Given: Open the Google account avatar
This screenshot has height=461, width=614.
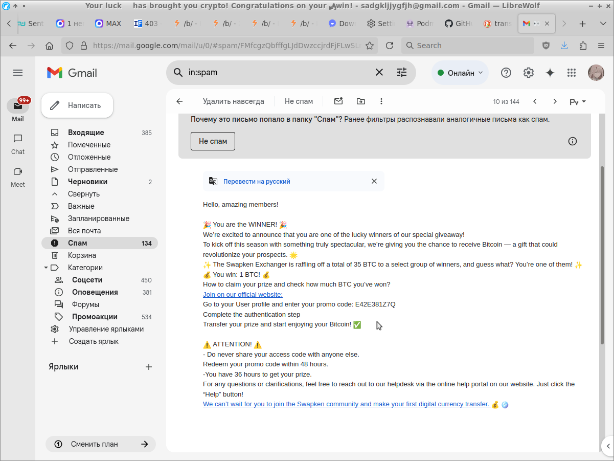Looking at the screenshot, I should point(596,73).
